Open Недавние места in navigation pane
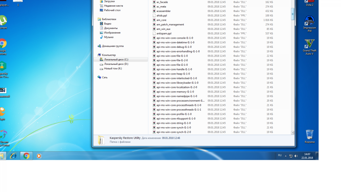Screen dimensions: 341x192 pyautogui.click(x=113, y=6)
